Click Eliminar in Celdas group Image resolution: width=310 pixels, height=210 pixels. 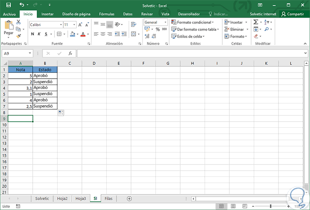pos(236,30)
